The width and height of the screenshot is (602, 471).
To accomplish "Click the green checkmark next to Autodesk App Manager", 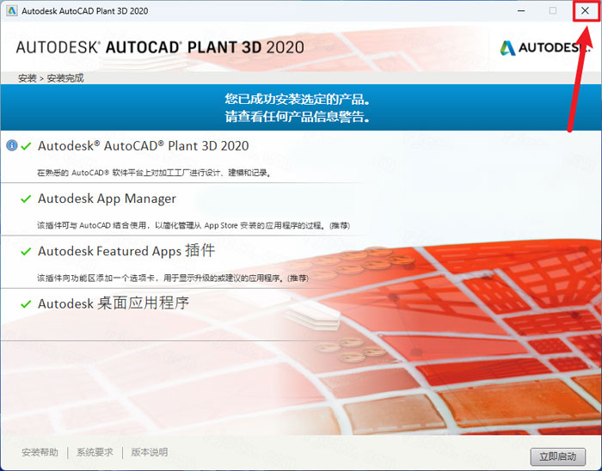I will click(x=26, y=199).
